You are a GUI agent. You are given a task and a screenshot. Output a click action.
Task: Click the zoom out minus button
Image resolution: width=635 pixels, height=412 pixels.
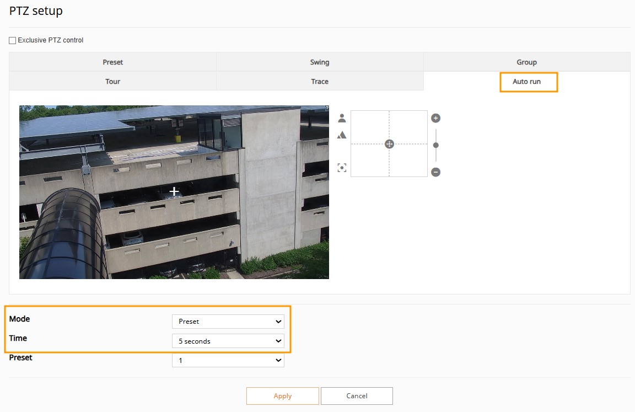coord(435,172)
